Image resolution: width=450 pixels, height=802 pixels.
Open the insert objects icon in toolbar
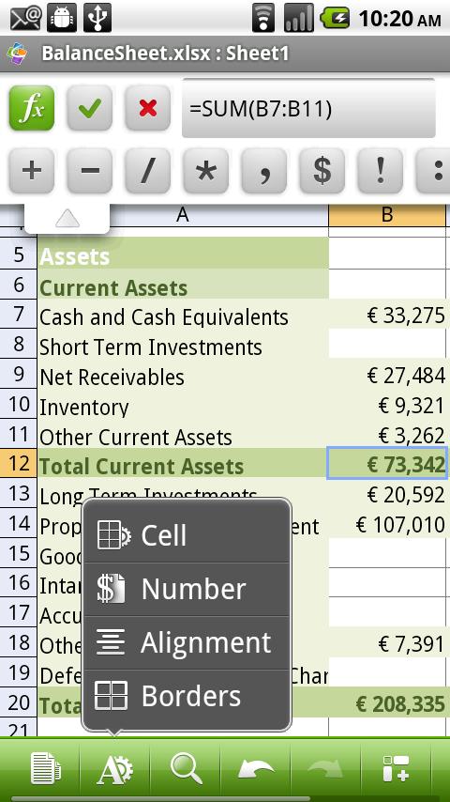pyautogui.click(x=397, y=768)
